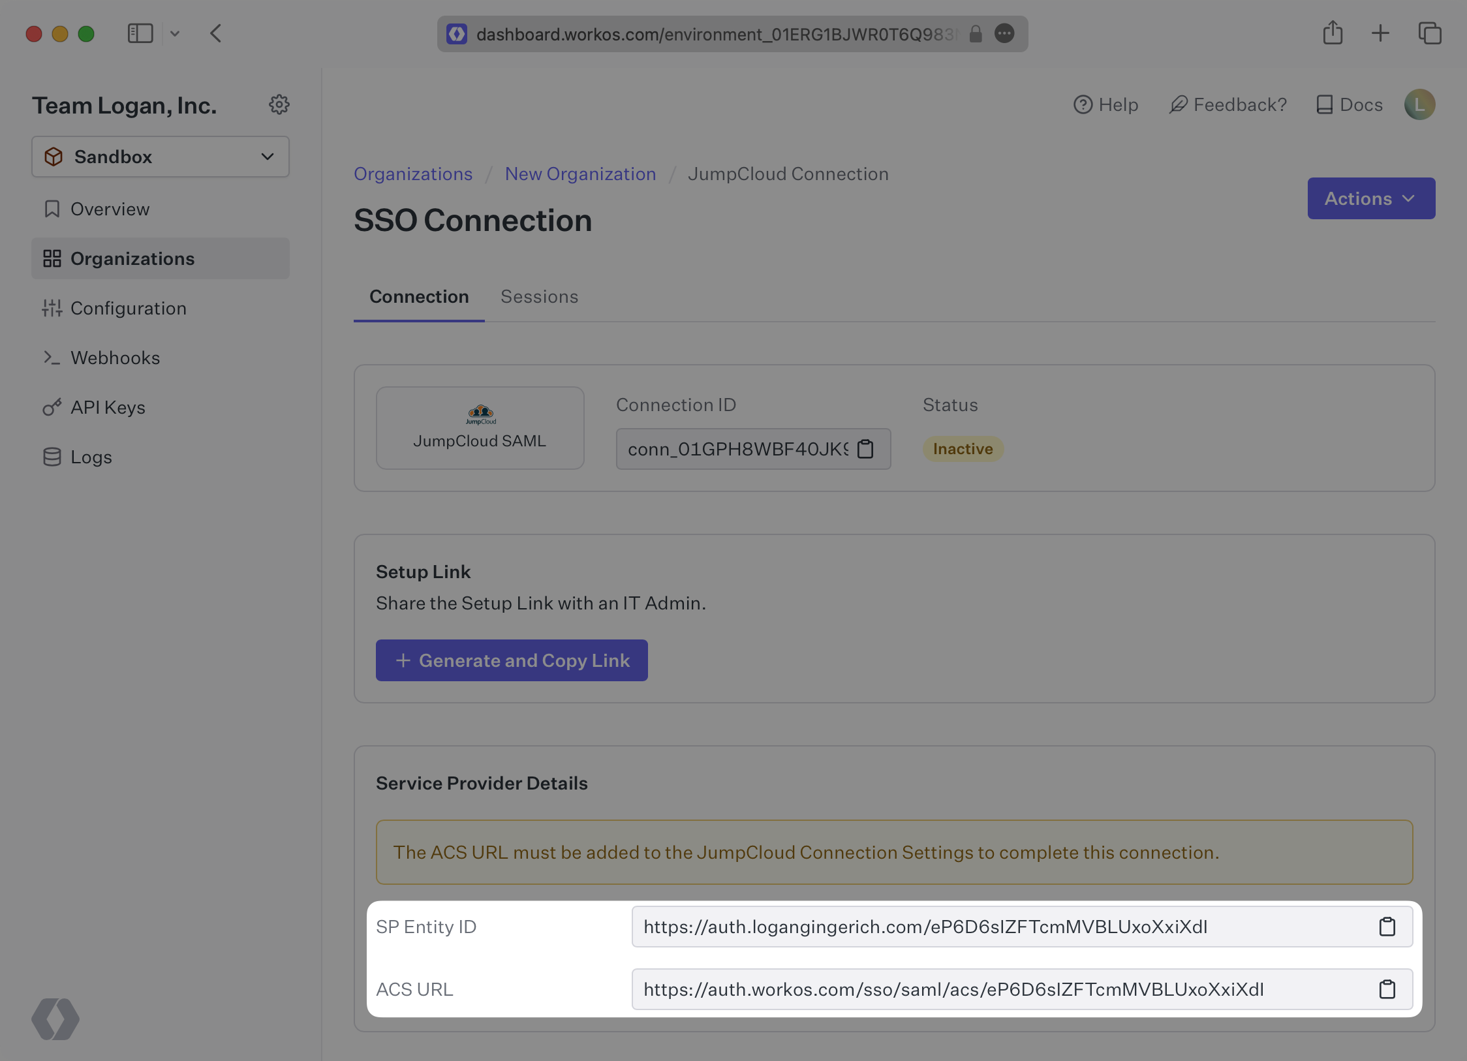The image size is (1467, 1061).
Task: Switch to the Sessions tab
Action: pos(540,296)
